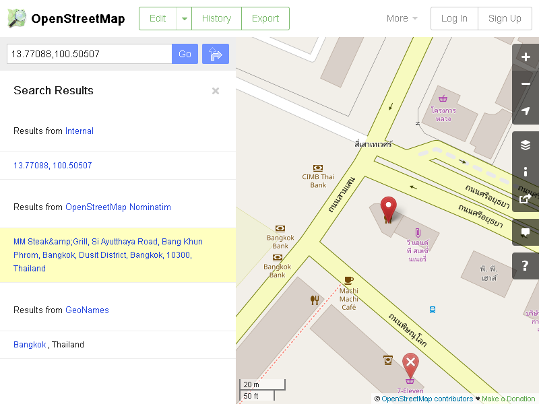The height and width of the screenshot is (404, 539).
Task: Click the blue bus stop icon
Action: point(433,310)
